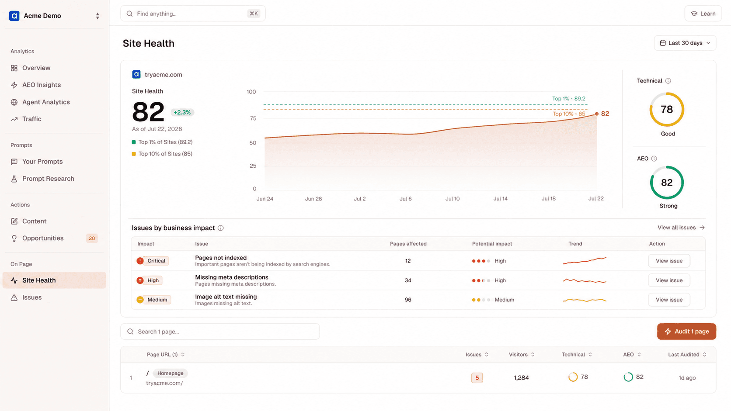Sort by Last Audited column
This screenshot has height=411, width=731.
pyautogui.click(x=687, y=355)
